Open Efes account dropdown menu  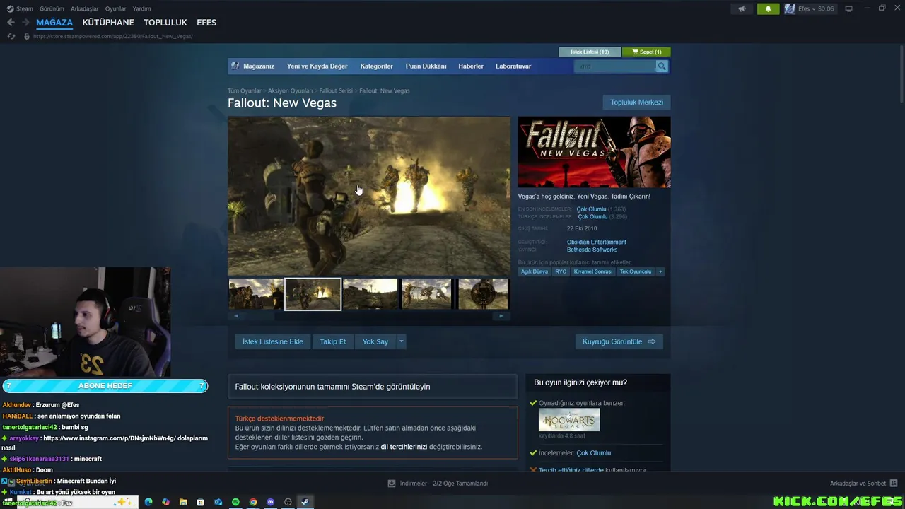click(816, 8)
